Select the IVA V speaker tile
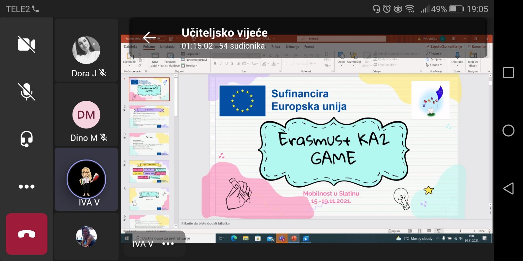The image size is (523, 261). pos(86,179)
